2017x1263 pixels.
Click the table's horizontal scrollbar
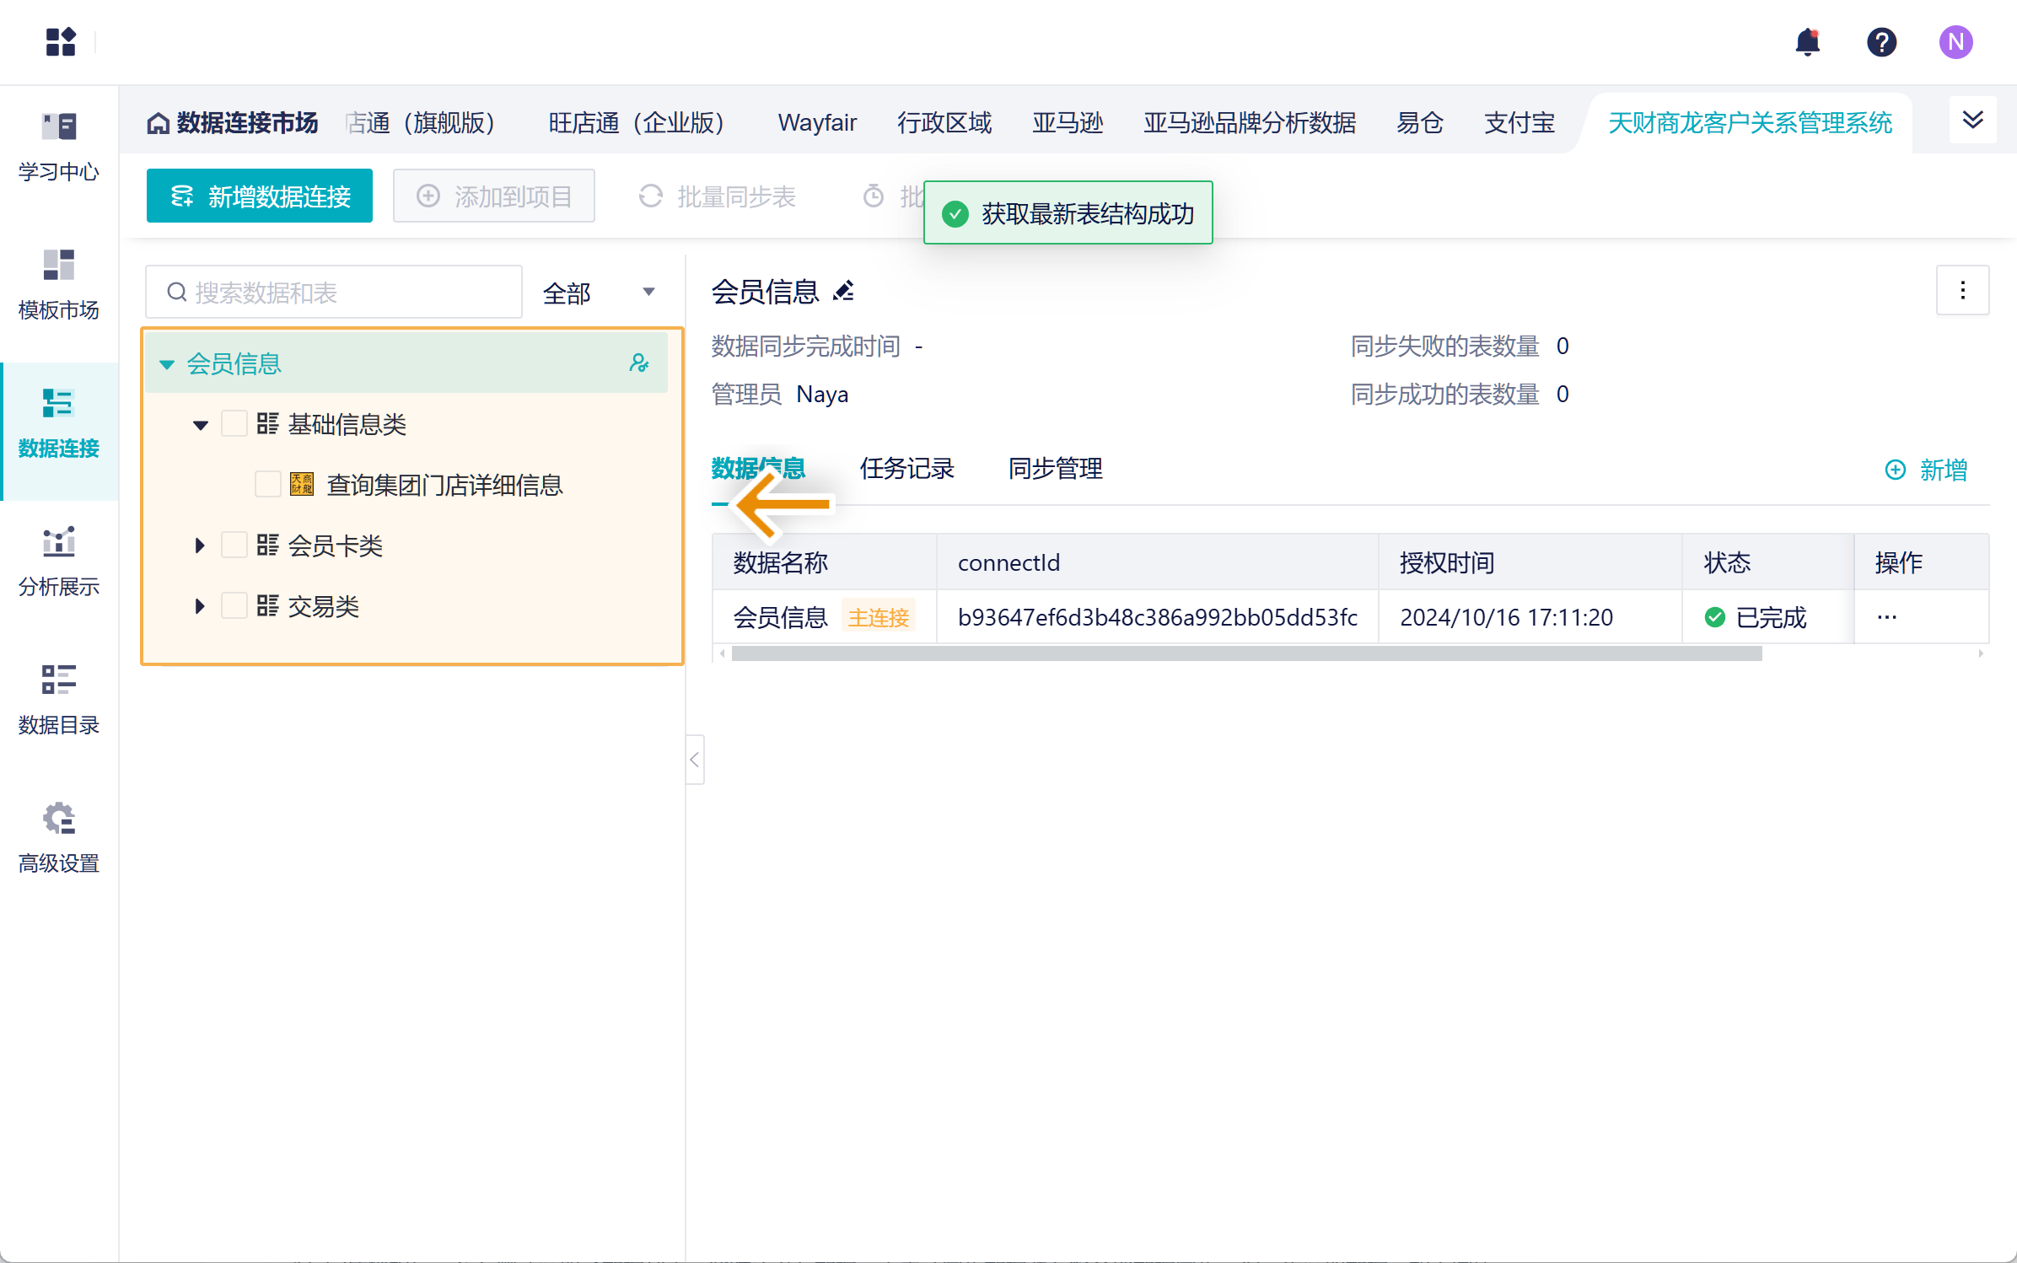tap(1246, 654)
